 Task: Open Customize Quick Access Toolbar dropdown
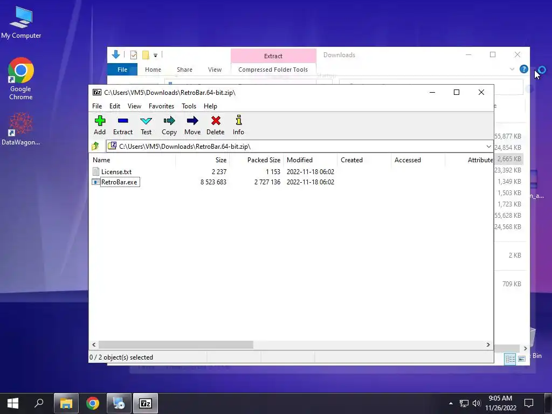[155, 56]
